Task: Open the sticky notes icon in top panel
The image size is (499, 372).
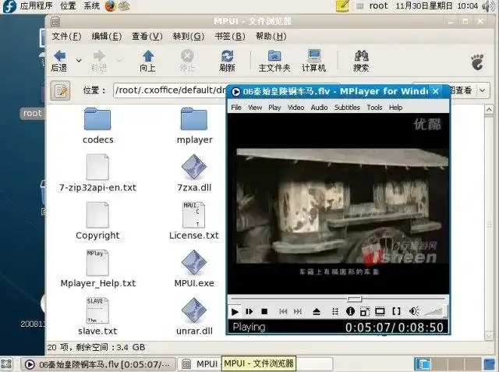Action: pyautogui.click(x=343, y=6)
